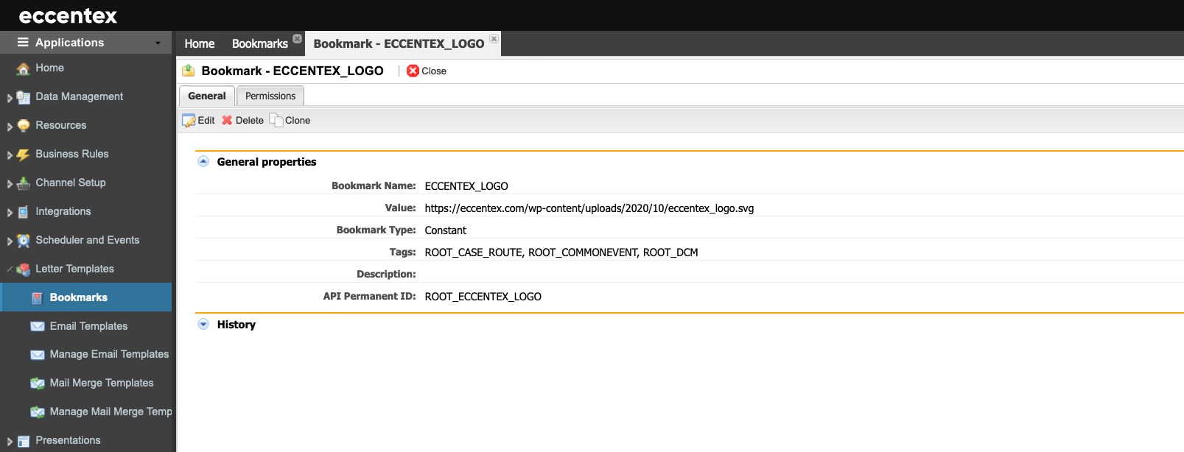Collapse the General properties section
Viewport: 1184px width, 452px height.
click(203, 161)
